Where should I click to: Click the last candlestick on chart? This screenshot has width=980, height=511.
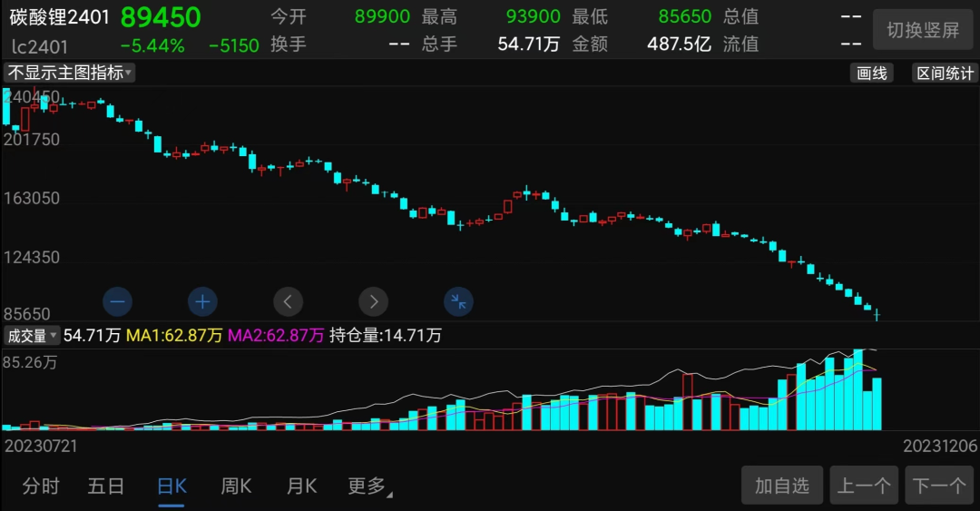pos(877,314)
